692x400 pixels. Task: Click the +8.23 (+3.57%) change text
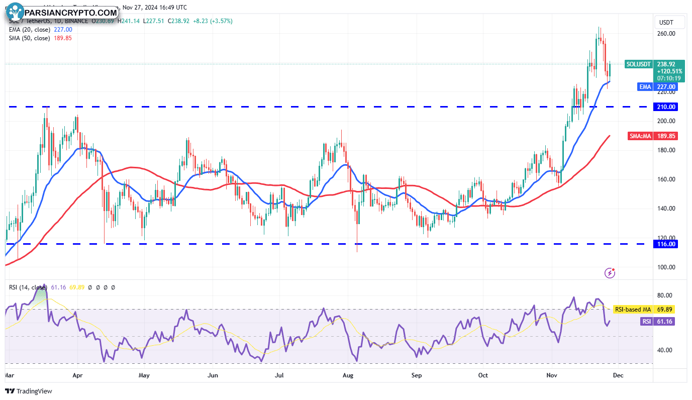coord(213,21)
